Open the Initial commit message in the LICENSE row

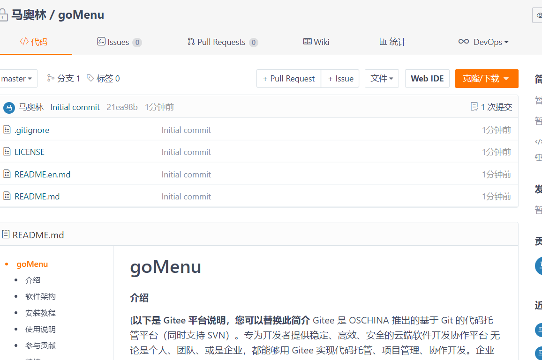[x=186, y=152]
